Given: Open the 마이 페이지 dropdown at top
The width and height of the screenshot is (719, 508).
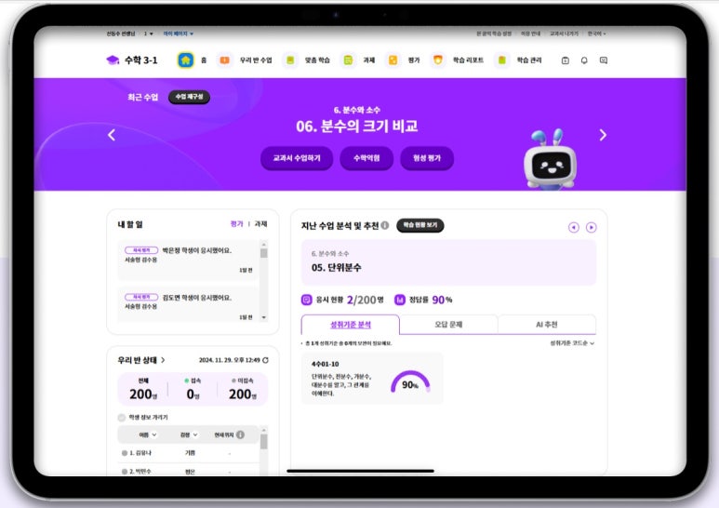Looking at the screenshot, I should (x=178, y=33).
